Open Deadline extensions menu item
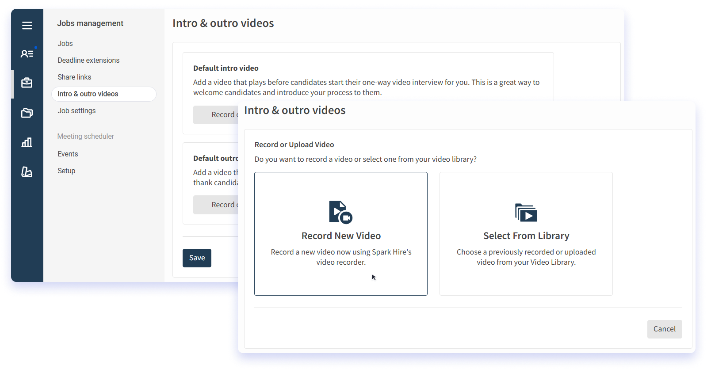This screenshot has width=711, height=369. pos(88,61)
